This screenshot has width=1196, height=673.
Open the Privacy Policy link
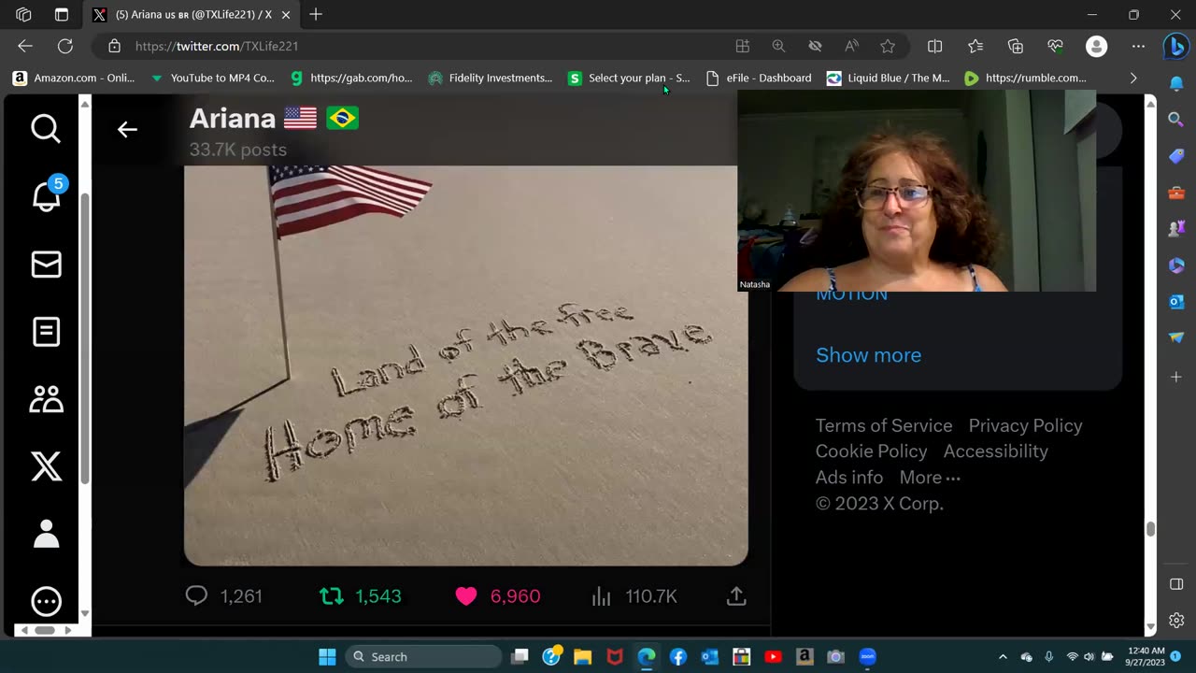tap(1025, 425)
